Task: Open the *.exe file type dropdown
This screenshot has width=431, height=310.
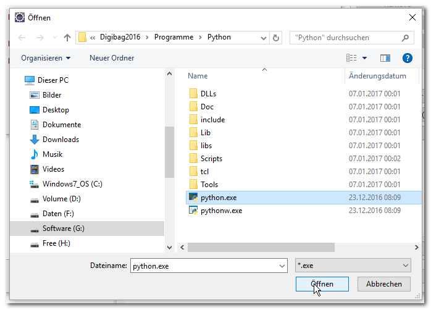Action: pyautogui.click(x=353, y=266)
